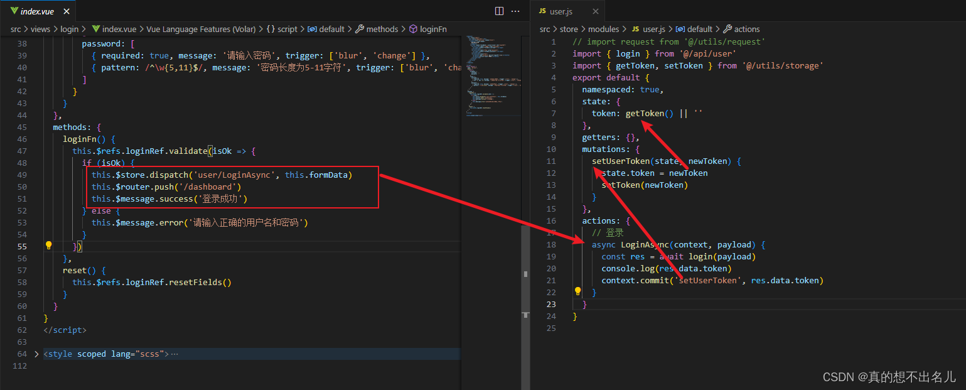Image resolution: width=966 pixels, height=390 pixels.
Task: Open the default breadcrumb in user.js editor
Action: [x=694, y=29]
